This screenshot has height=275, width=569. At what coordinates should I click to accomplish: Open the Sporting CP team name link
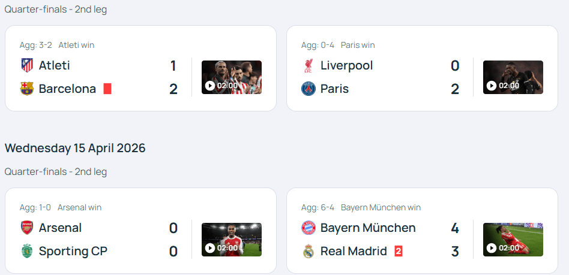click(x=73, y=252)
